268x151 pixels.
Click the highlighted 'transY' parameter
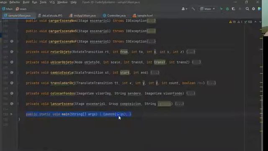[160, 62]
